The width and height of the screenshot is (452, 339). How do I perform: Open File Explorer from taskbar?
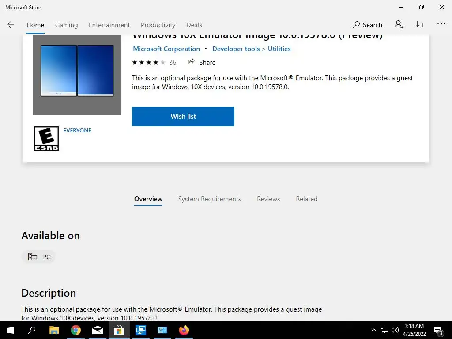tap(54, 330)
